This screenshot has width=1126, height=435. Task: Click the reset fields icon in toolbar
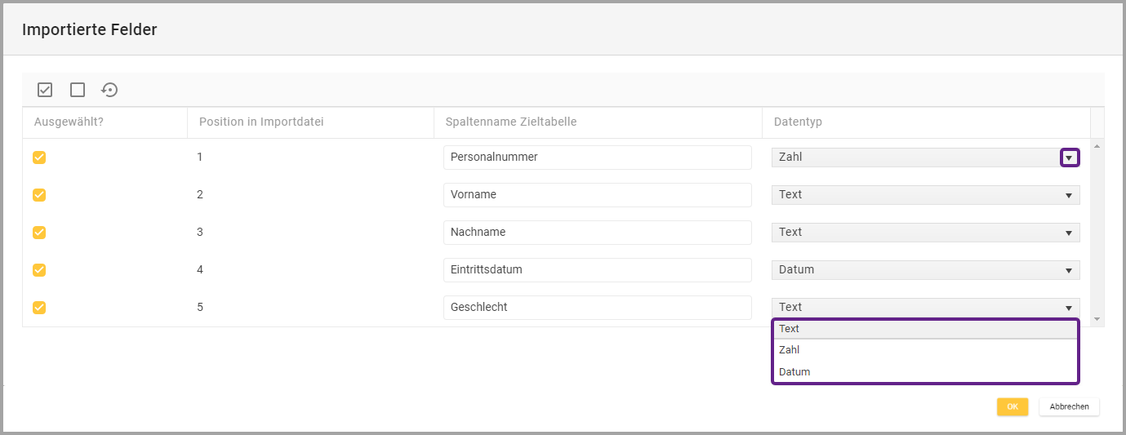point(109,90)
